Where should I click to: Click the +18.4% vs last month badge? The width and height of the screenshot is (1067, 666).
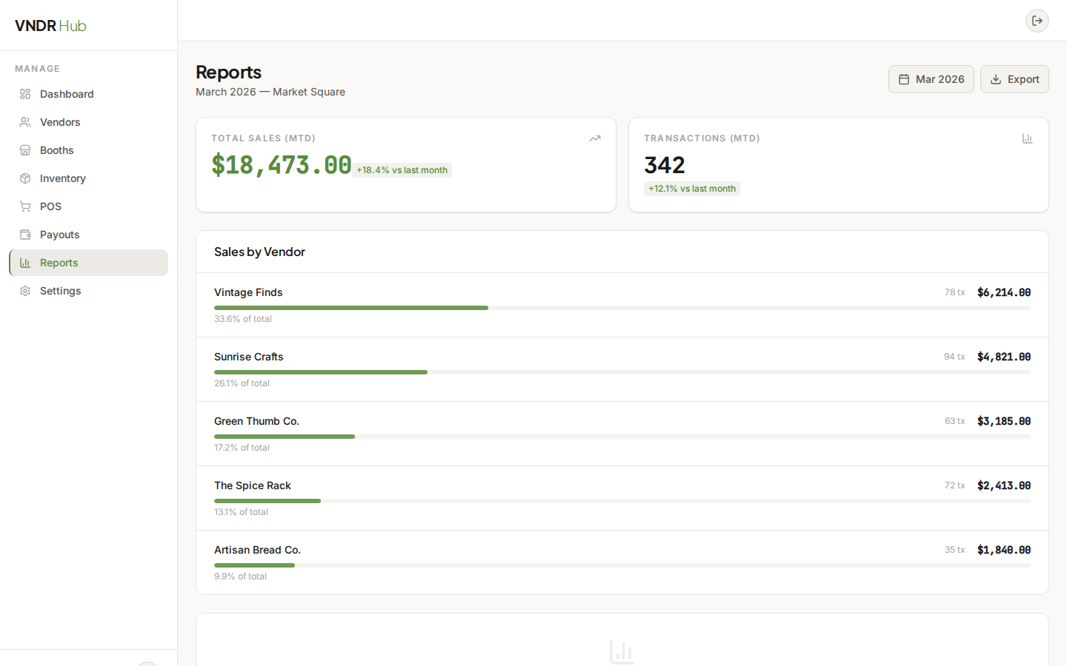pos(402,170)
